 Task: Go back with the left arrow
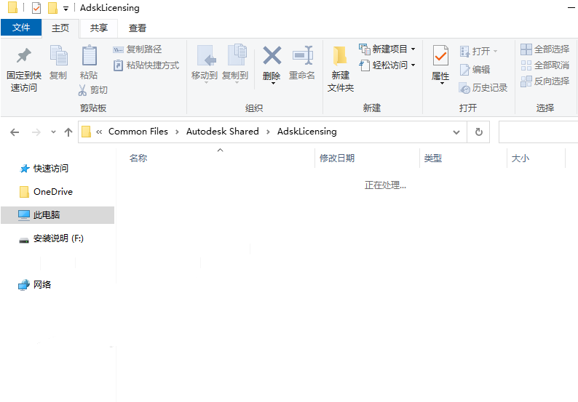pyautogui.click(x=15, y=132)
